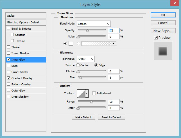Click the Range value field

tap(114, 102)
